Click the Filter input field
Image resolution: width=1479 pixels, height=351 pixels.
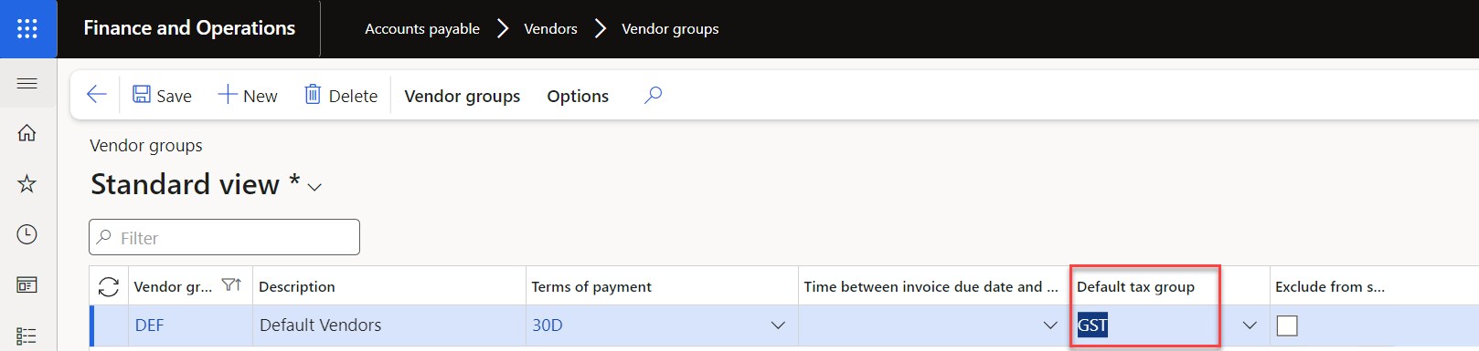[x=224, y=237]
